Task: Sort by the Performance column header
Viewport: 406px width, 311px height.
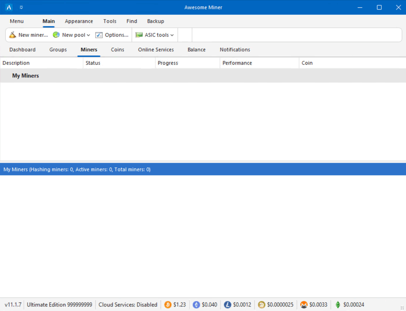Action: point(237,63)
